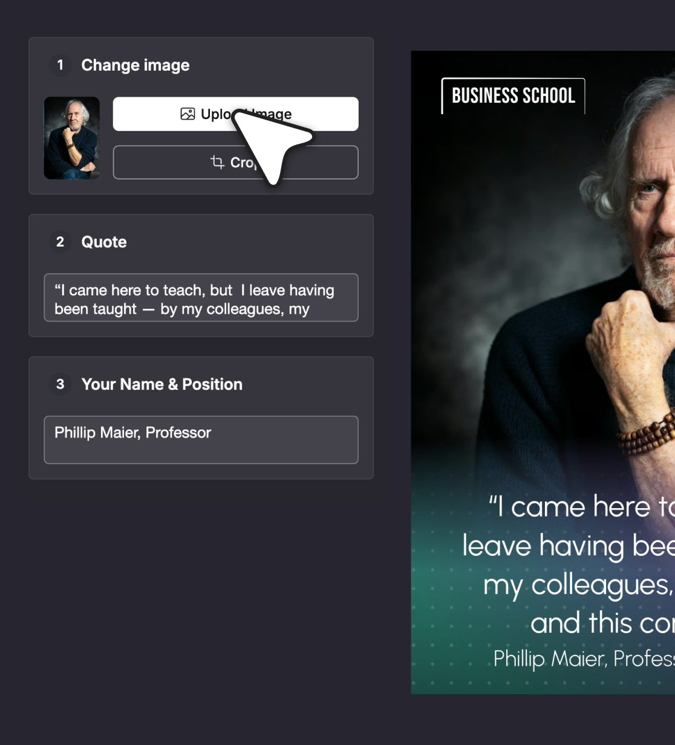The width and height of the screenshot is (675, 745).
Task: Click the Upload image button
Action: 236,114
